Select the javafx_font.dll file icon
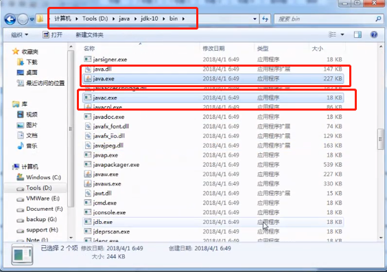 tap(88, 126)
